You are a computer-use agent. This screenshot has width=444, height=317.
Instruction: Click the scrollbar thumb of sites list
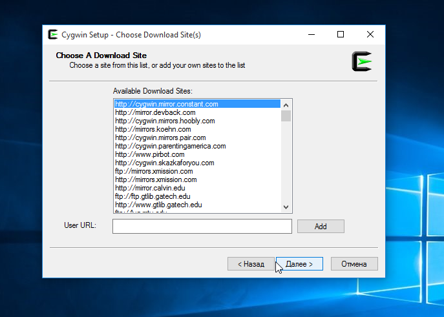pos(286,116)
